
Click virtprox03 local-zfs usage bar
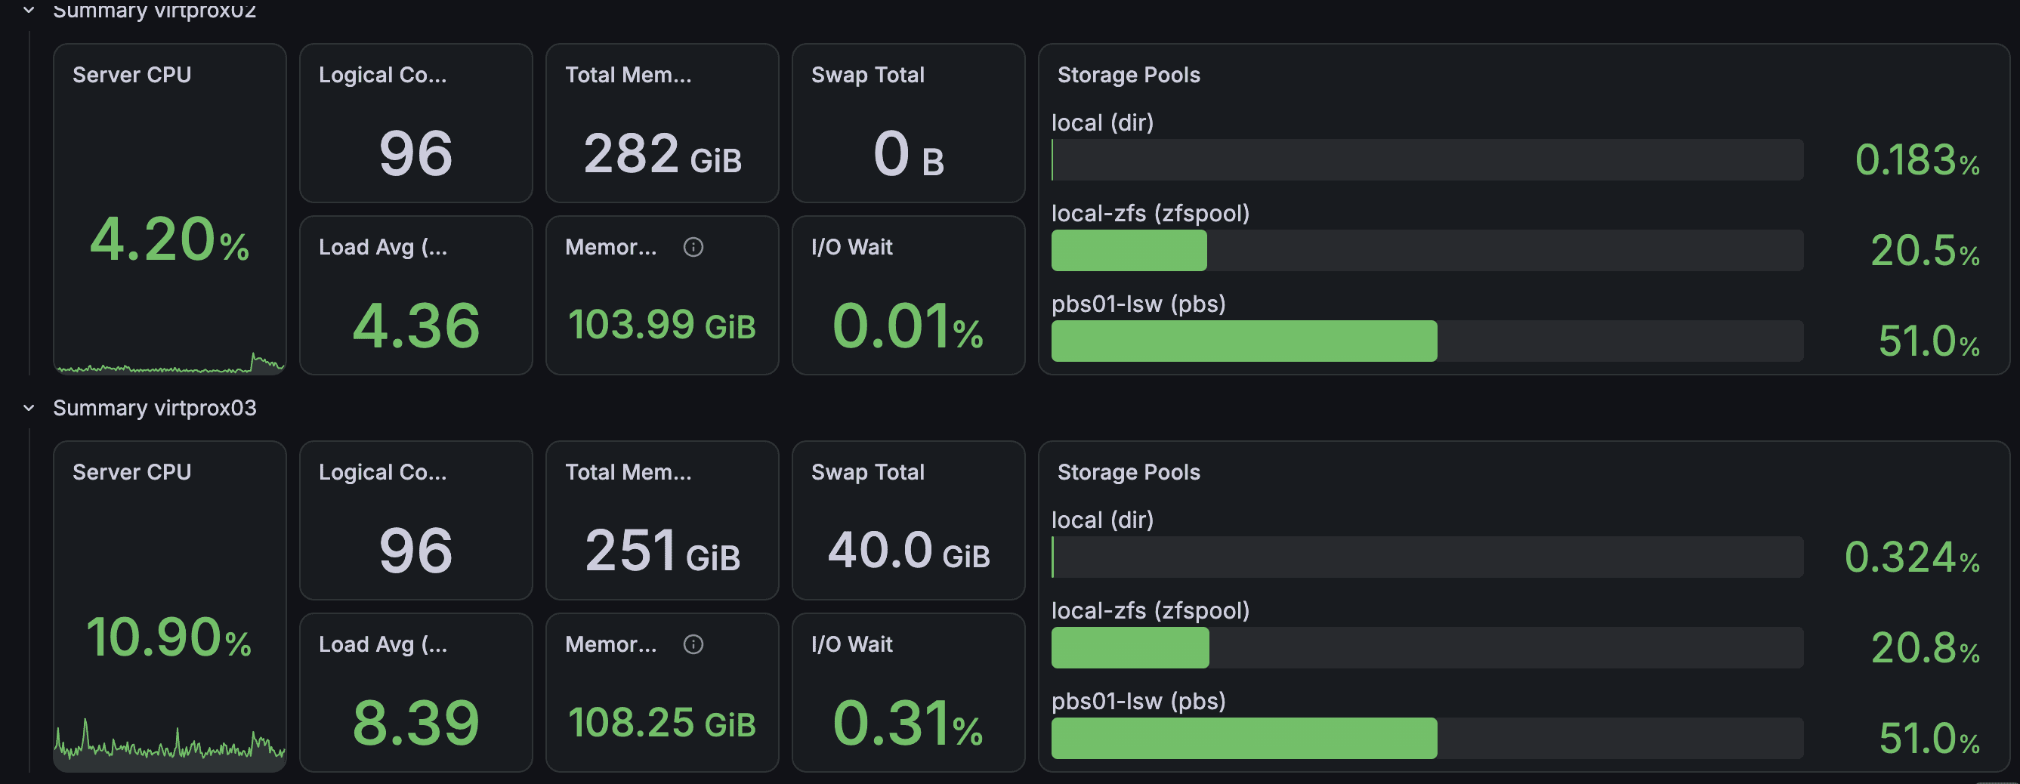pos(1427,647)
